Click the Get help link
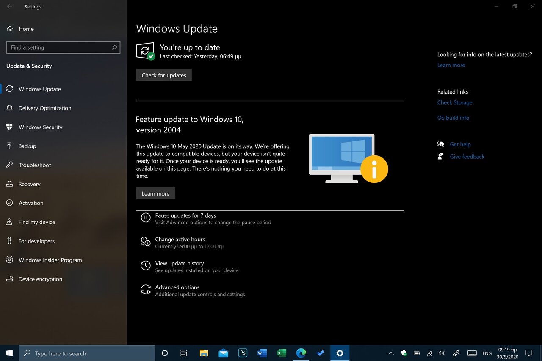Viewport: 542px width, 361px height. click(x=460, y=144)
